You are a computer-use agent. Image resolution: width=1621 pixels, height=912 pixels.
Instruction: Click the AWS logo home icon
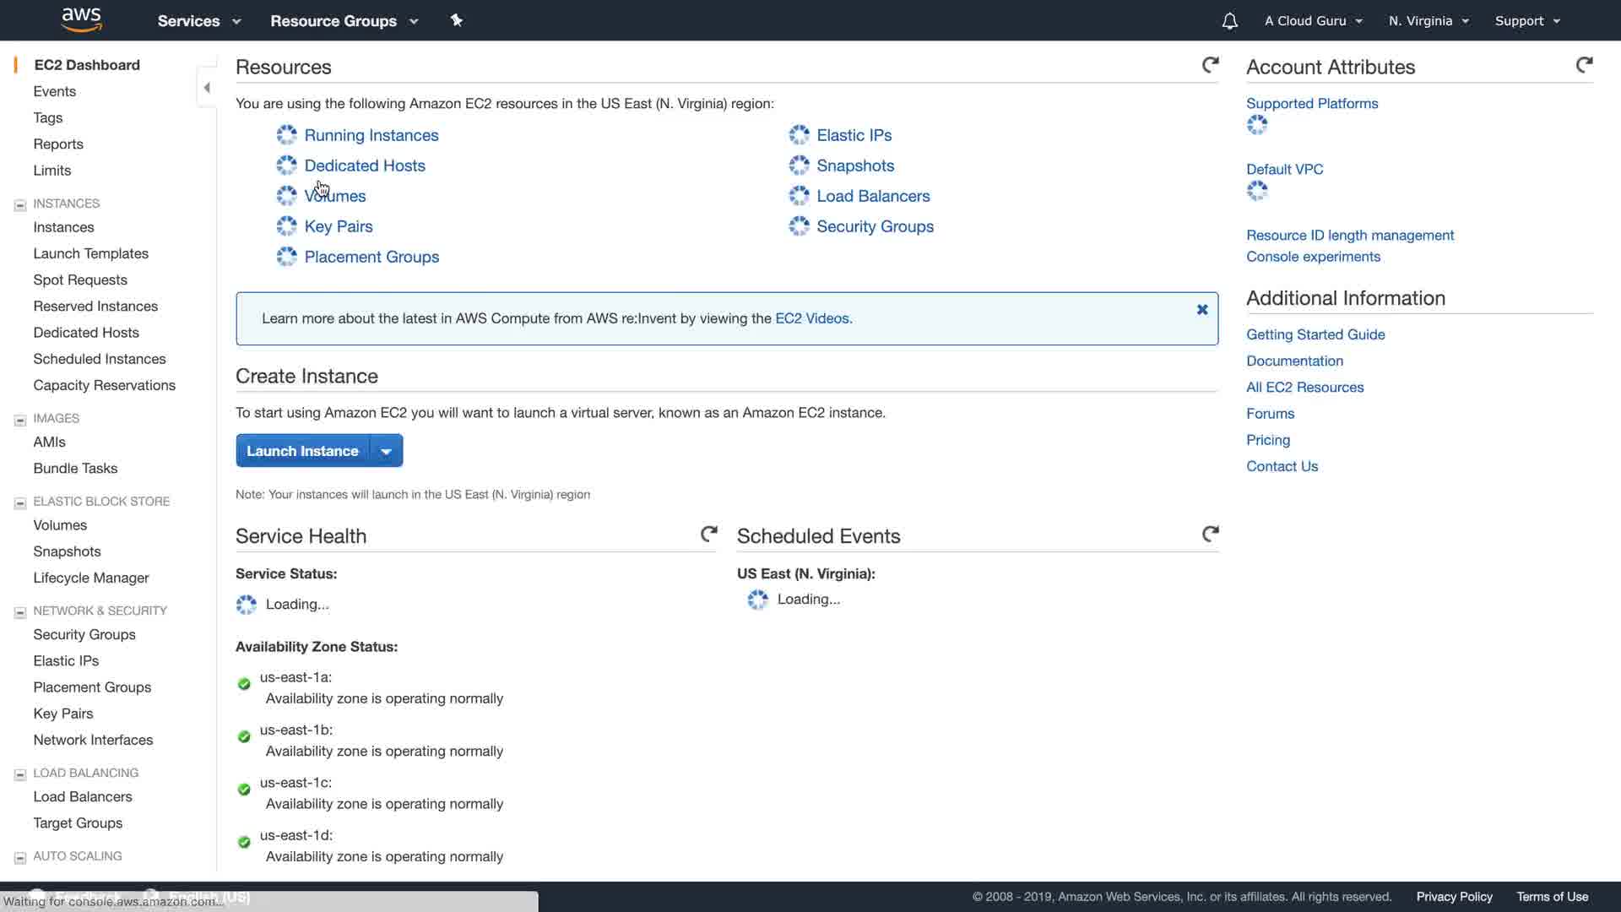click(x=82, y=19)
